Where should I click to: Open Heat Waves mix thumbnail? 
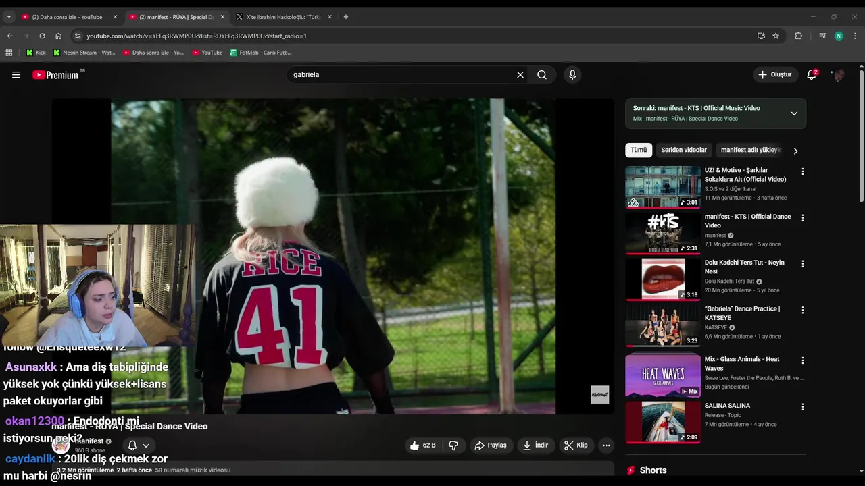pyautogui.click(x=663, y=375)
